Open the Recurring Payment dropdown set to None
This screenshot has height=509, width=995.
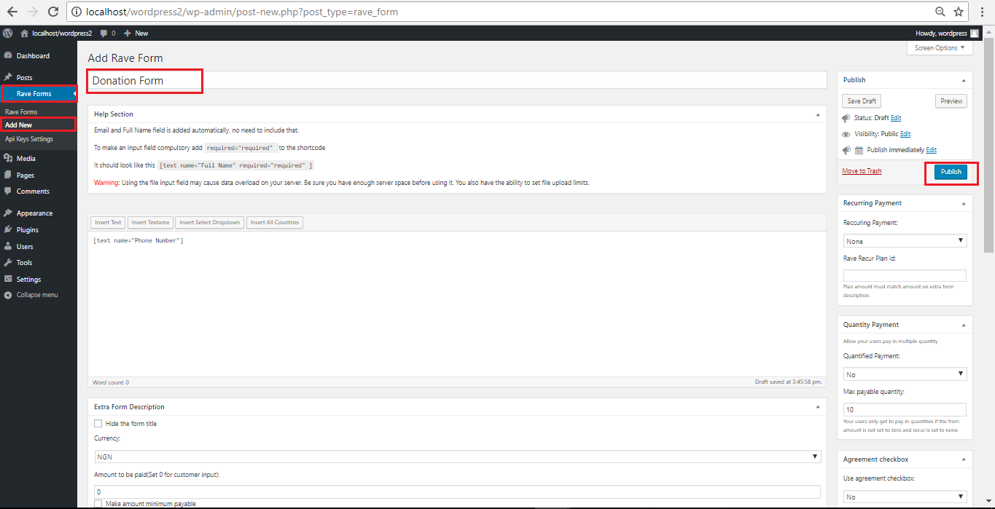pos(905,241)
